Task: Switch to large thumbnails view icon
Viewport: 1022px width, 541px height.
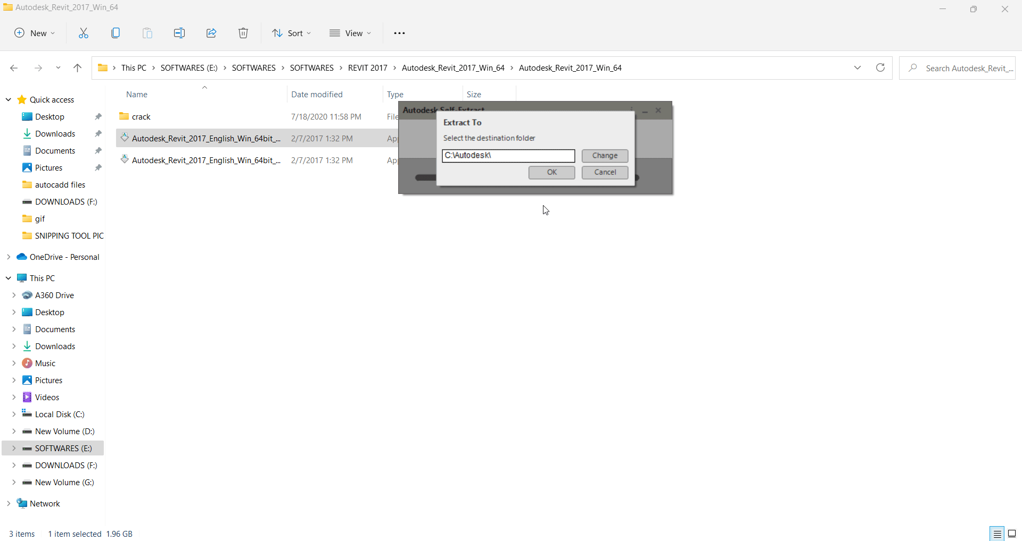Action: tap(1012, 534)
